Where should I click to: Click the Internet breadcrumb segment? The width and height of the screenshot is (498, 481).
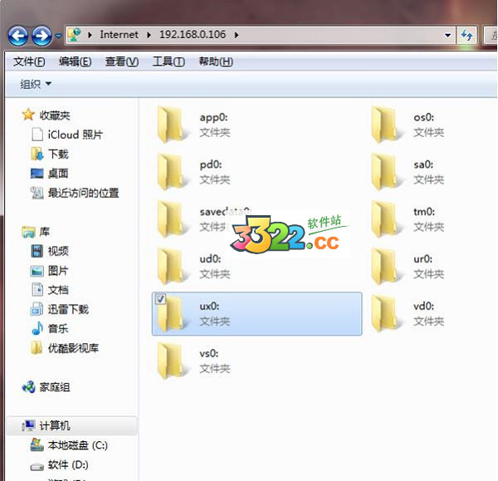pos(119,34)
